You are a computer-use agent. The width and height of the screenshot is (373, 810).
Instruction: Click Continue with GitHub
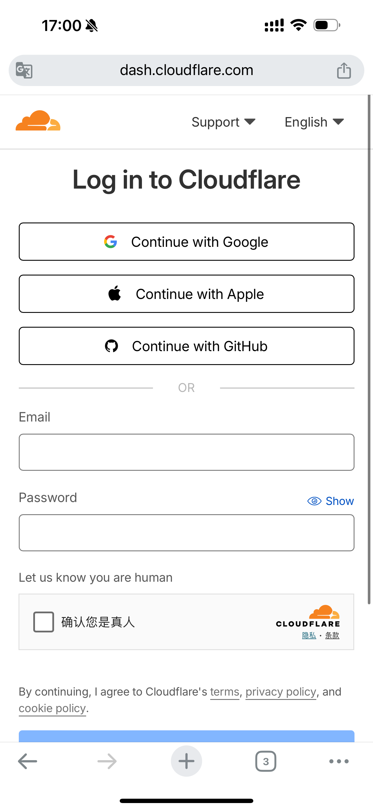point(186,346)
